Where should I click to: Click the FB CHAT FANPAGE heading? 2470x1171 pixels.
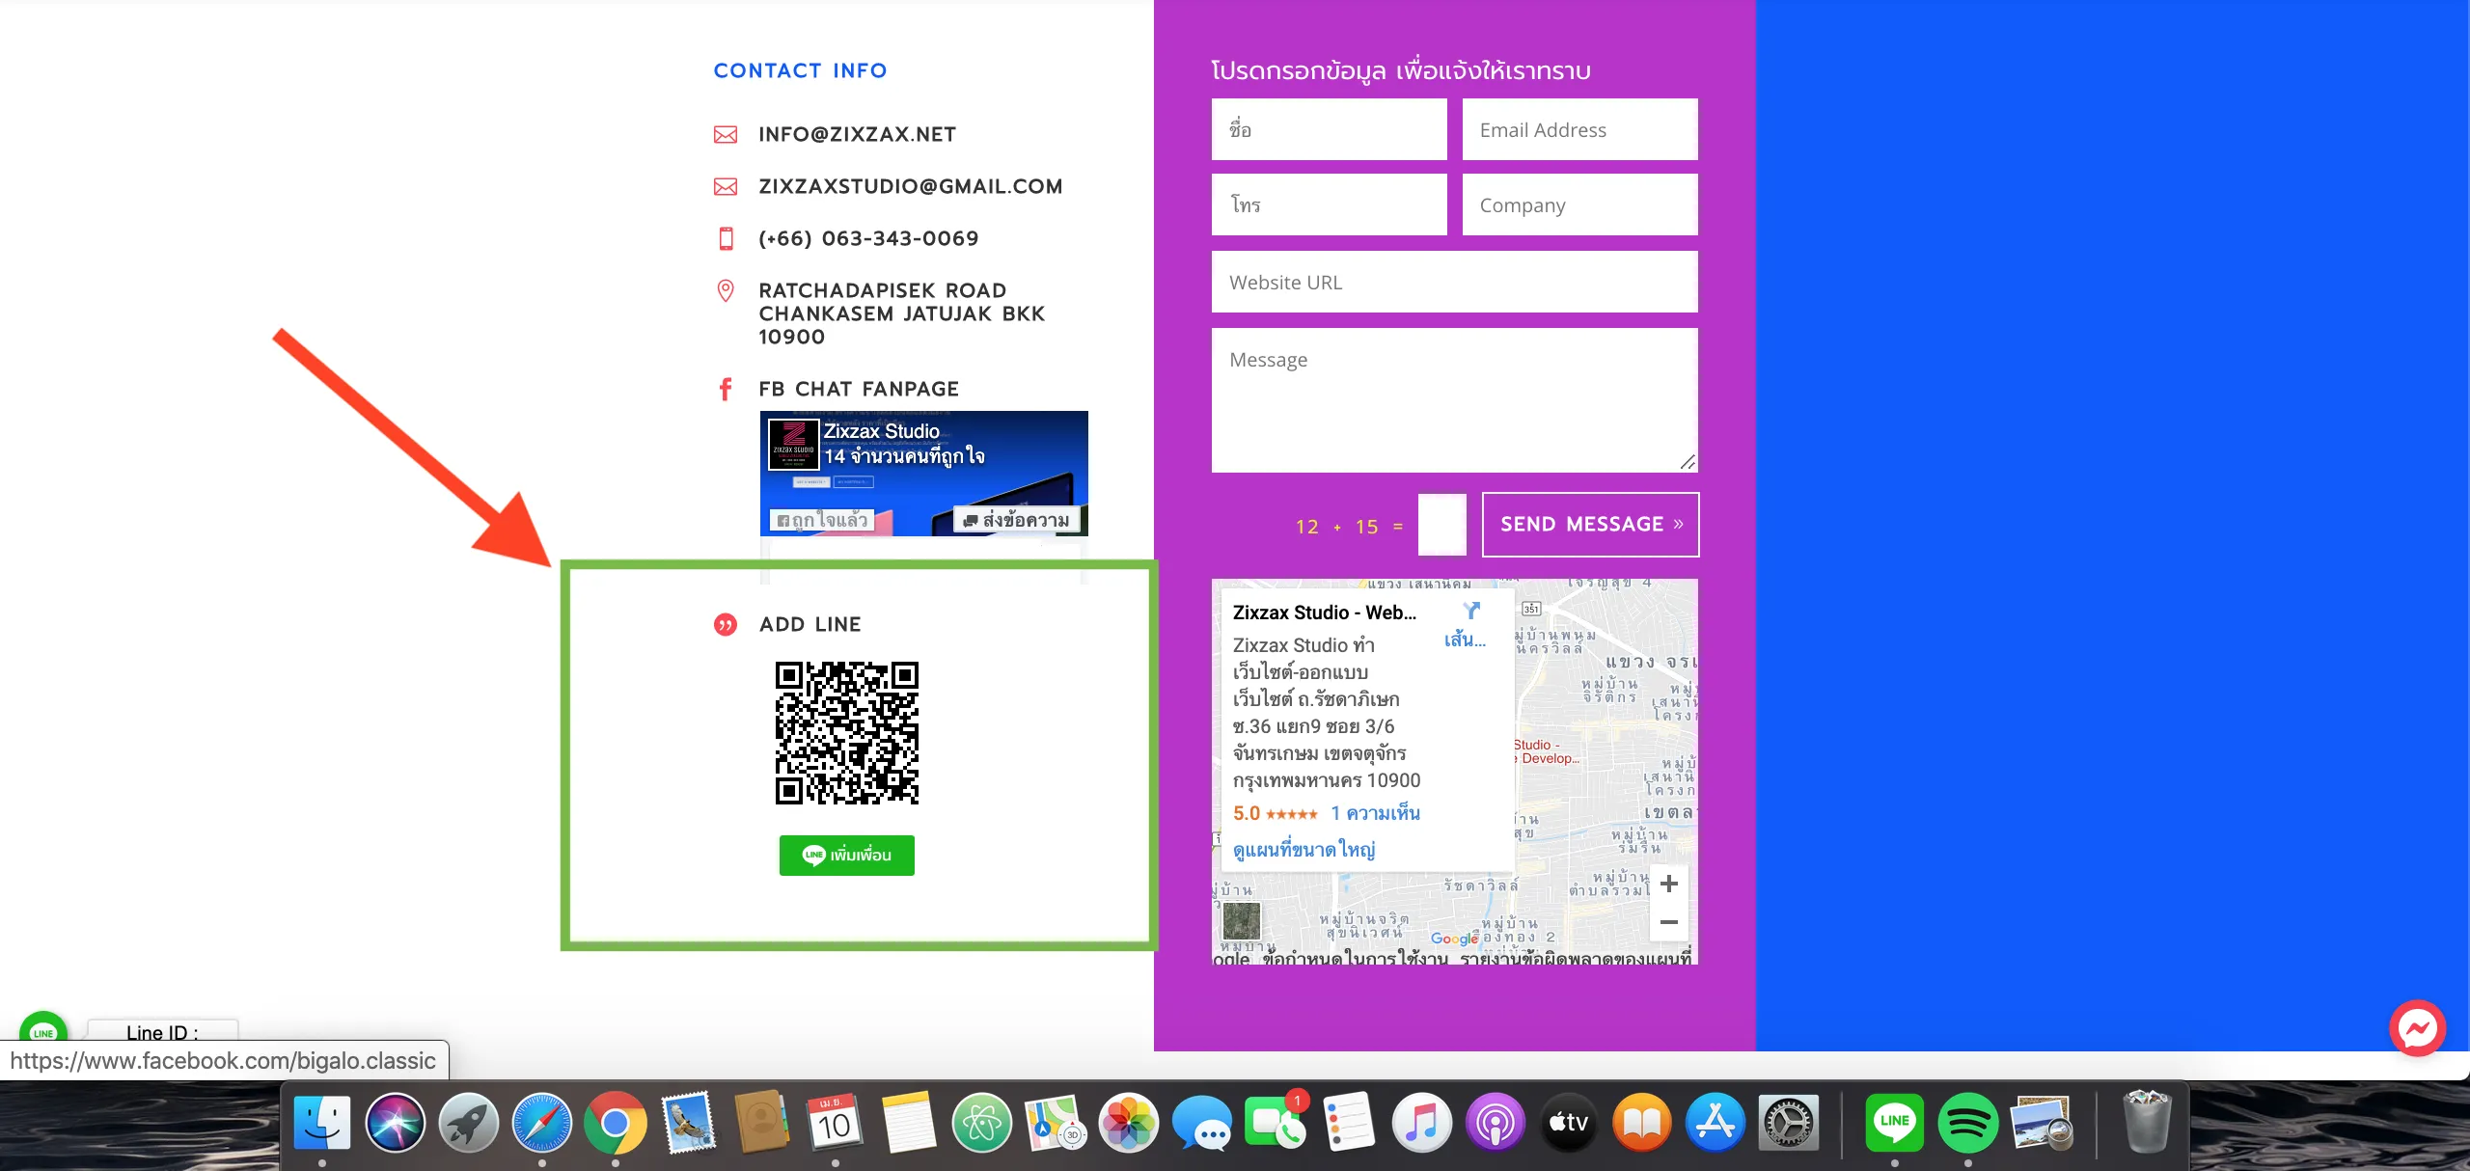coord(859,389)
